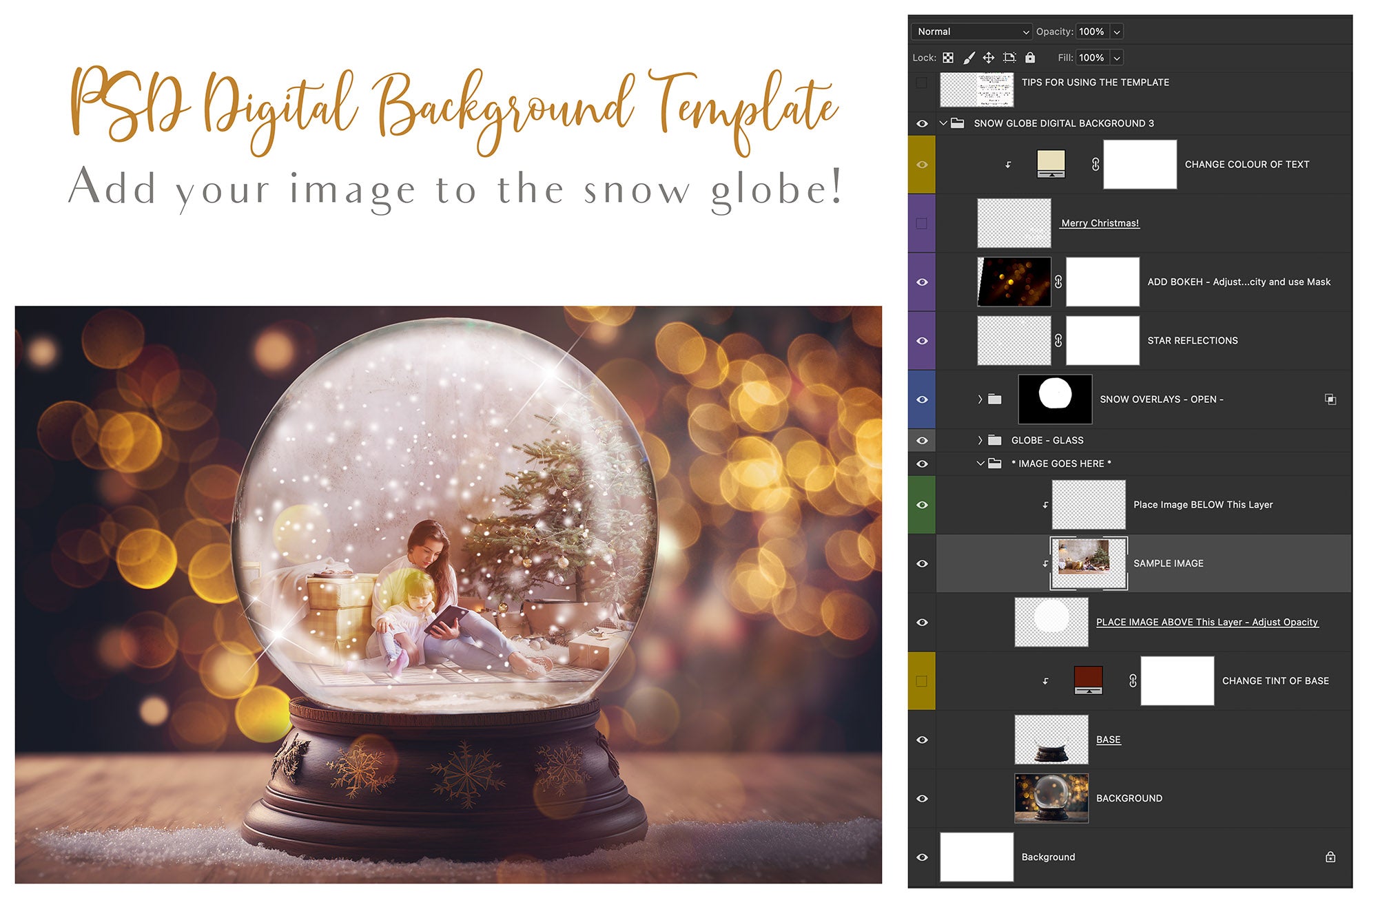Expand the GLOBE - GLASS group

978,439
